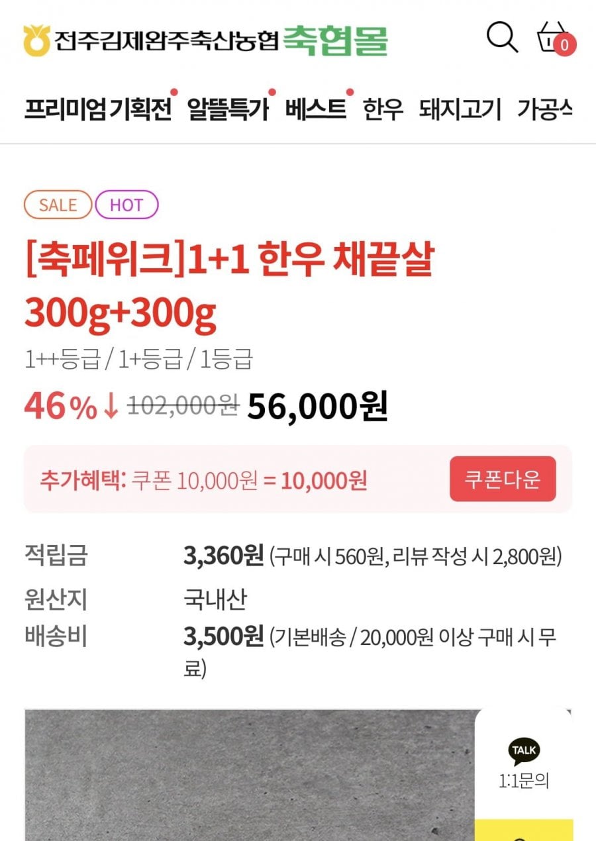Switch to the 돼지고기 category

pos(460,109)
